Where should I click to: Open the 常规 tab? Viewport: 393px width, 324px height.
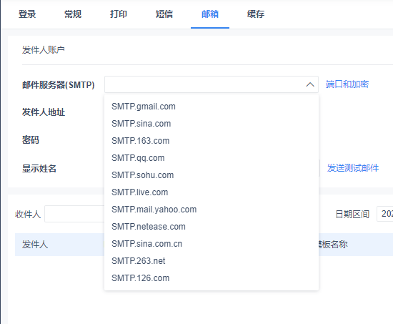click(73, 14)
